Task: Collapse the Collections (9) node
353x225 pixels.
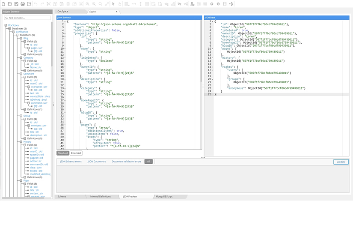Action: pyautogui.click(x=18, y=35)
